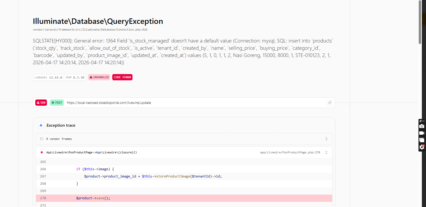
Task: Click the page vertical scrollbar thumb
Action: click(x=420, y=22)
